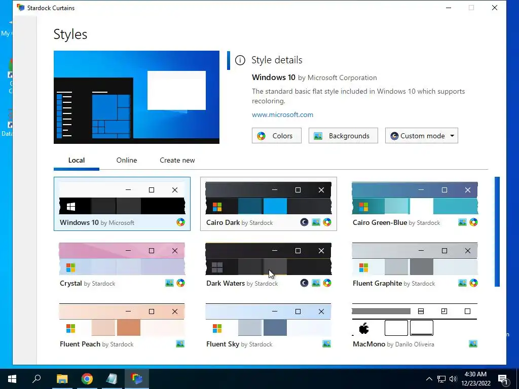519x389 pixels.
Task: Select the Windows 10 style card
Action: (122, 204)
